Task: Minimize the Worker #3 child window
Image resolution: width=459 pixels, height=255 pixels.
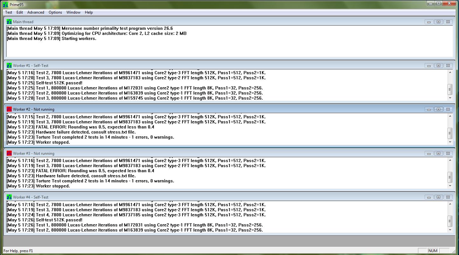Action: 429,154
